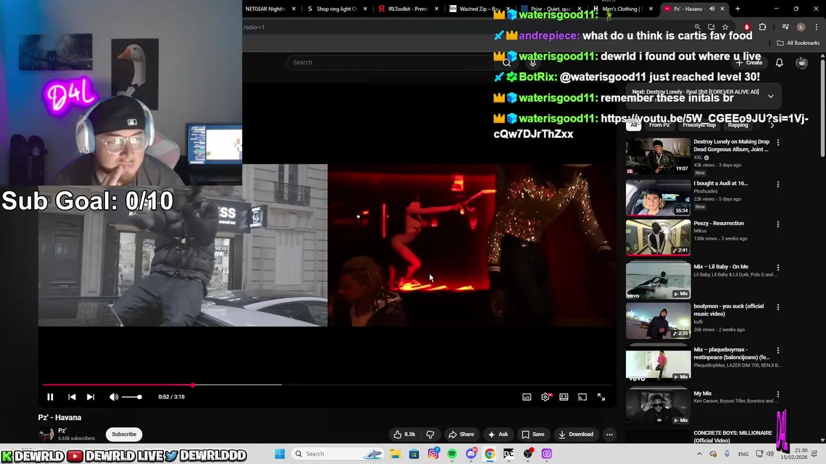Cast video with Play on TV icon
The width and height of the screenshot is (826, 464).
point(582,397)
